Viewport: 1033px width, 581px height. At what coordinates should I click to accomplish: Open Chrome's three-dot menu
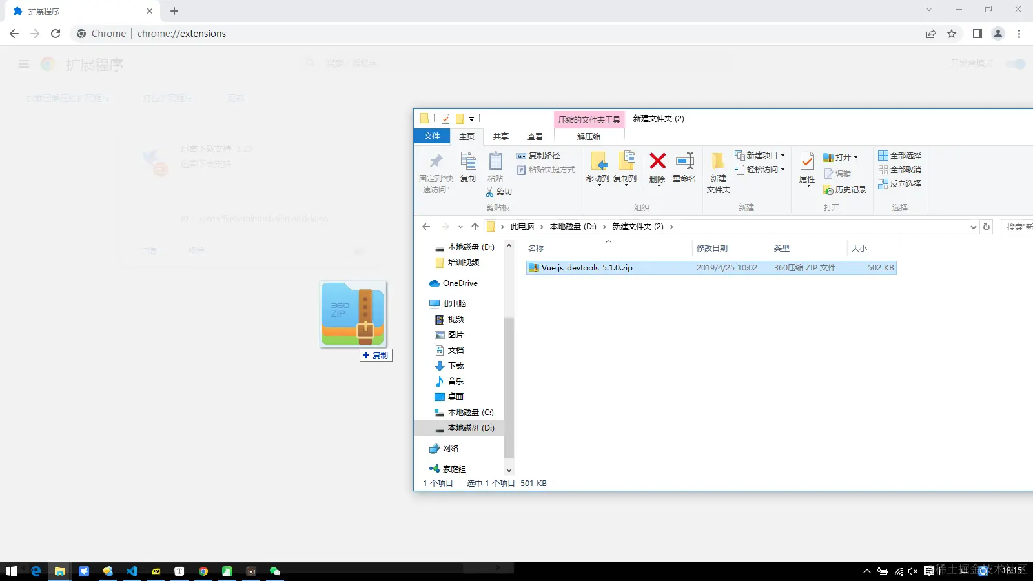click(x=1019, y=34)
